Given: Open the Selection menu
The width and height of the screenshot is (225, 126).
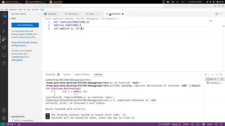Looking at the screenshot, I should click(13, 9).
